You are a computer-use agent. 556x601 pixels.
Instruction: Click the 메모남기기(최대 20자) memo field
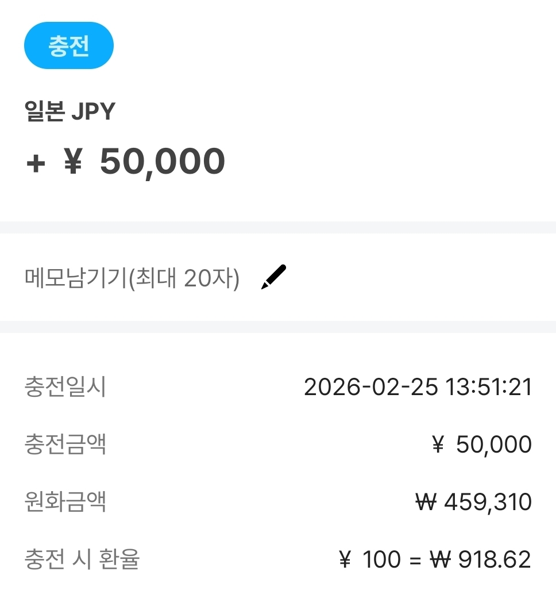coord(132,279)
